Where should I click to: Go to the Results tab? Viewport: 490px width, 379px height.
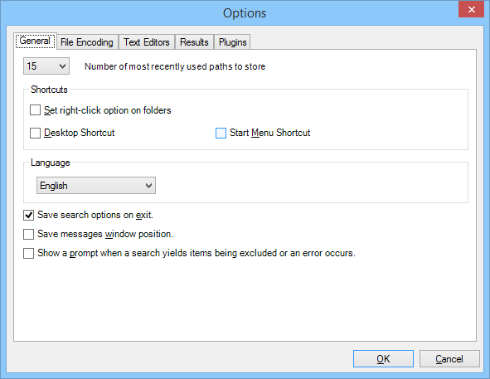coord(194,42)
